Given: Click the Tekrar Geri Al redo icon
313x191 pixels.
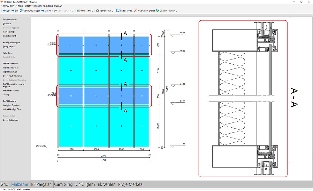Looking at the screenshot, I should point(56,11).
